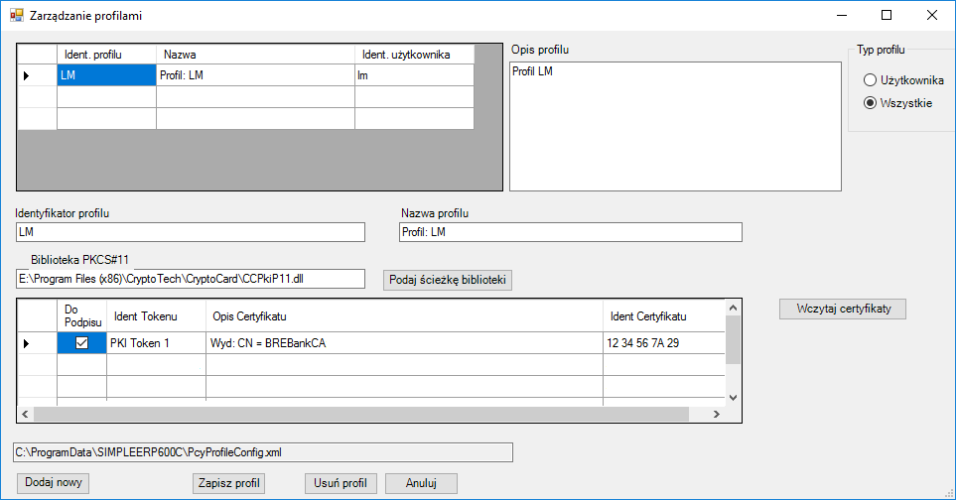Screen dimensions: 957x500
Task: Click the Do Podpisu column header
Action: coord(81,315)
